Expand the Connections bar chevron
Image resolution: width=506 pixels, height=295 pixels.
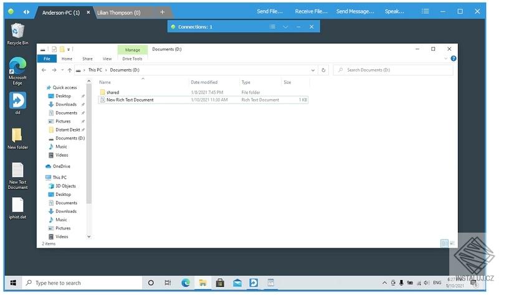(x=285, y=27)
